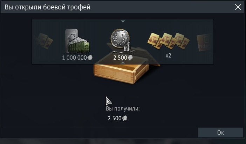Click the 2 500 amount under the coin

pyautogui.click(x=120, y=58)
